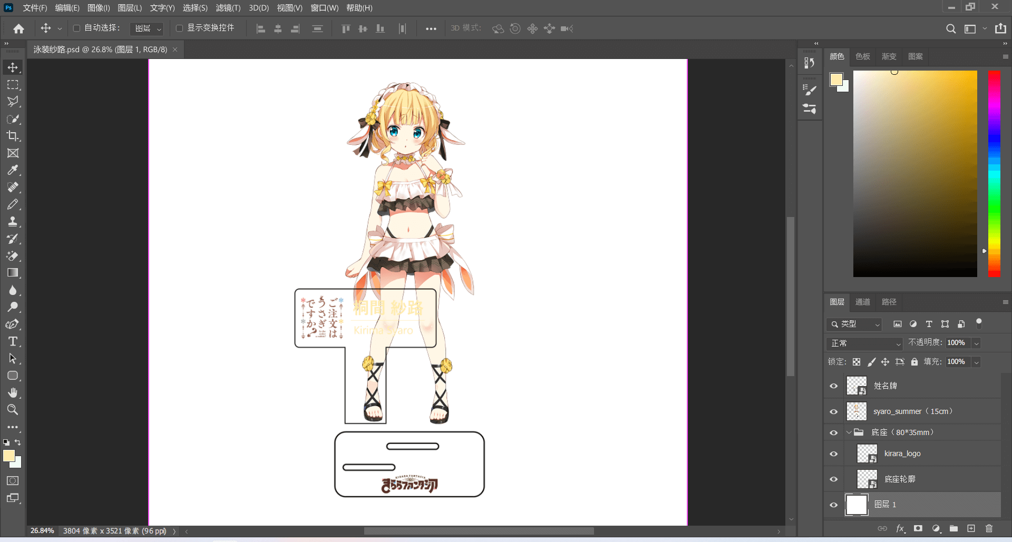Hide the 图层 1 layer
The width and height of the screenshot is (1012, 542).
tap(834, 505)
